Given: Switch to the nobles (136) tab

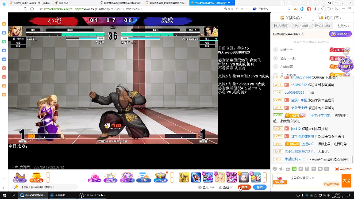Looking at the screenshot, I should tap(323, 26).
